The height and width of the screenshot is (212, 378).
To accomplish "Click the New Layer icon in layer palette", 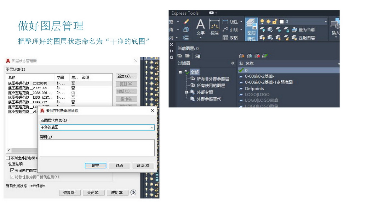I will pyautogui.click(x=242, y=56).
